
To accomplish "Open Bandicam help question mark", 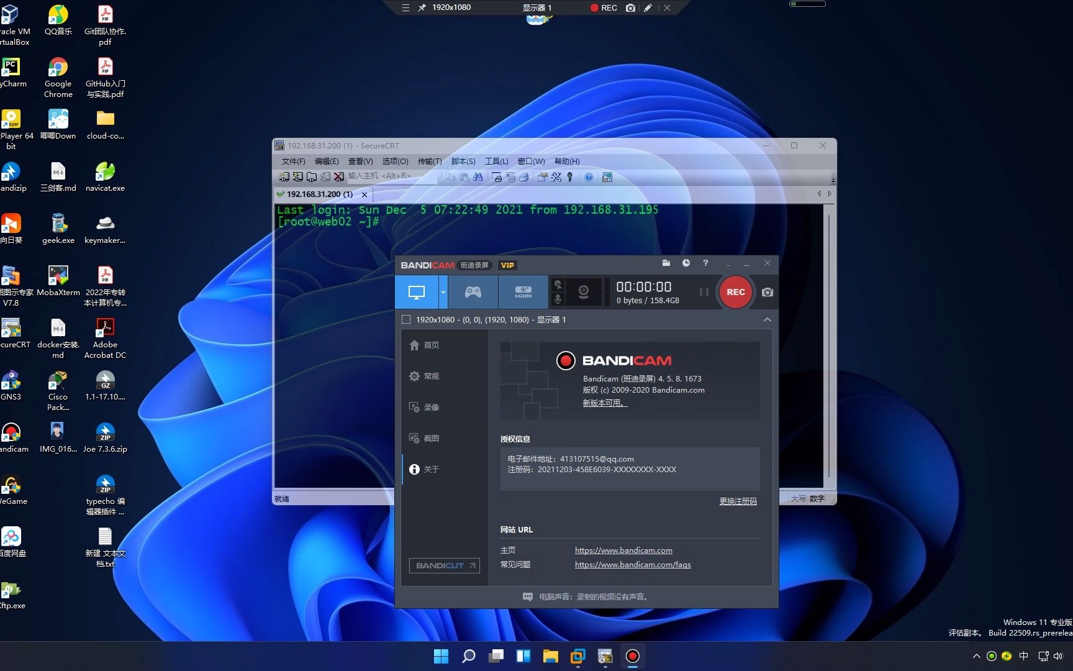I will [705, 263].
